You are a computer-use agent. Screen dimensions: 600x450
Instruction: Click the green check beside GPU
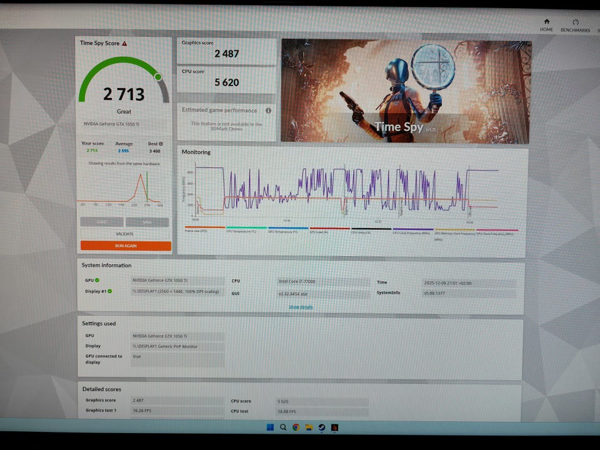tap(97, 280)
